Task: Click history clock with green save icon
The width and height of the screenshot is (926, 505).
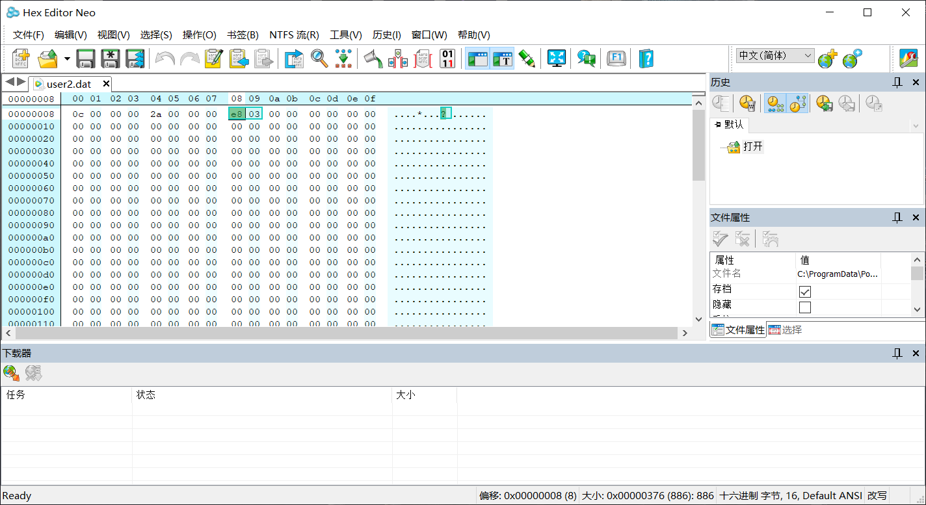Action: [824, 103]
